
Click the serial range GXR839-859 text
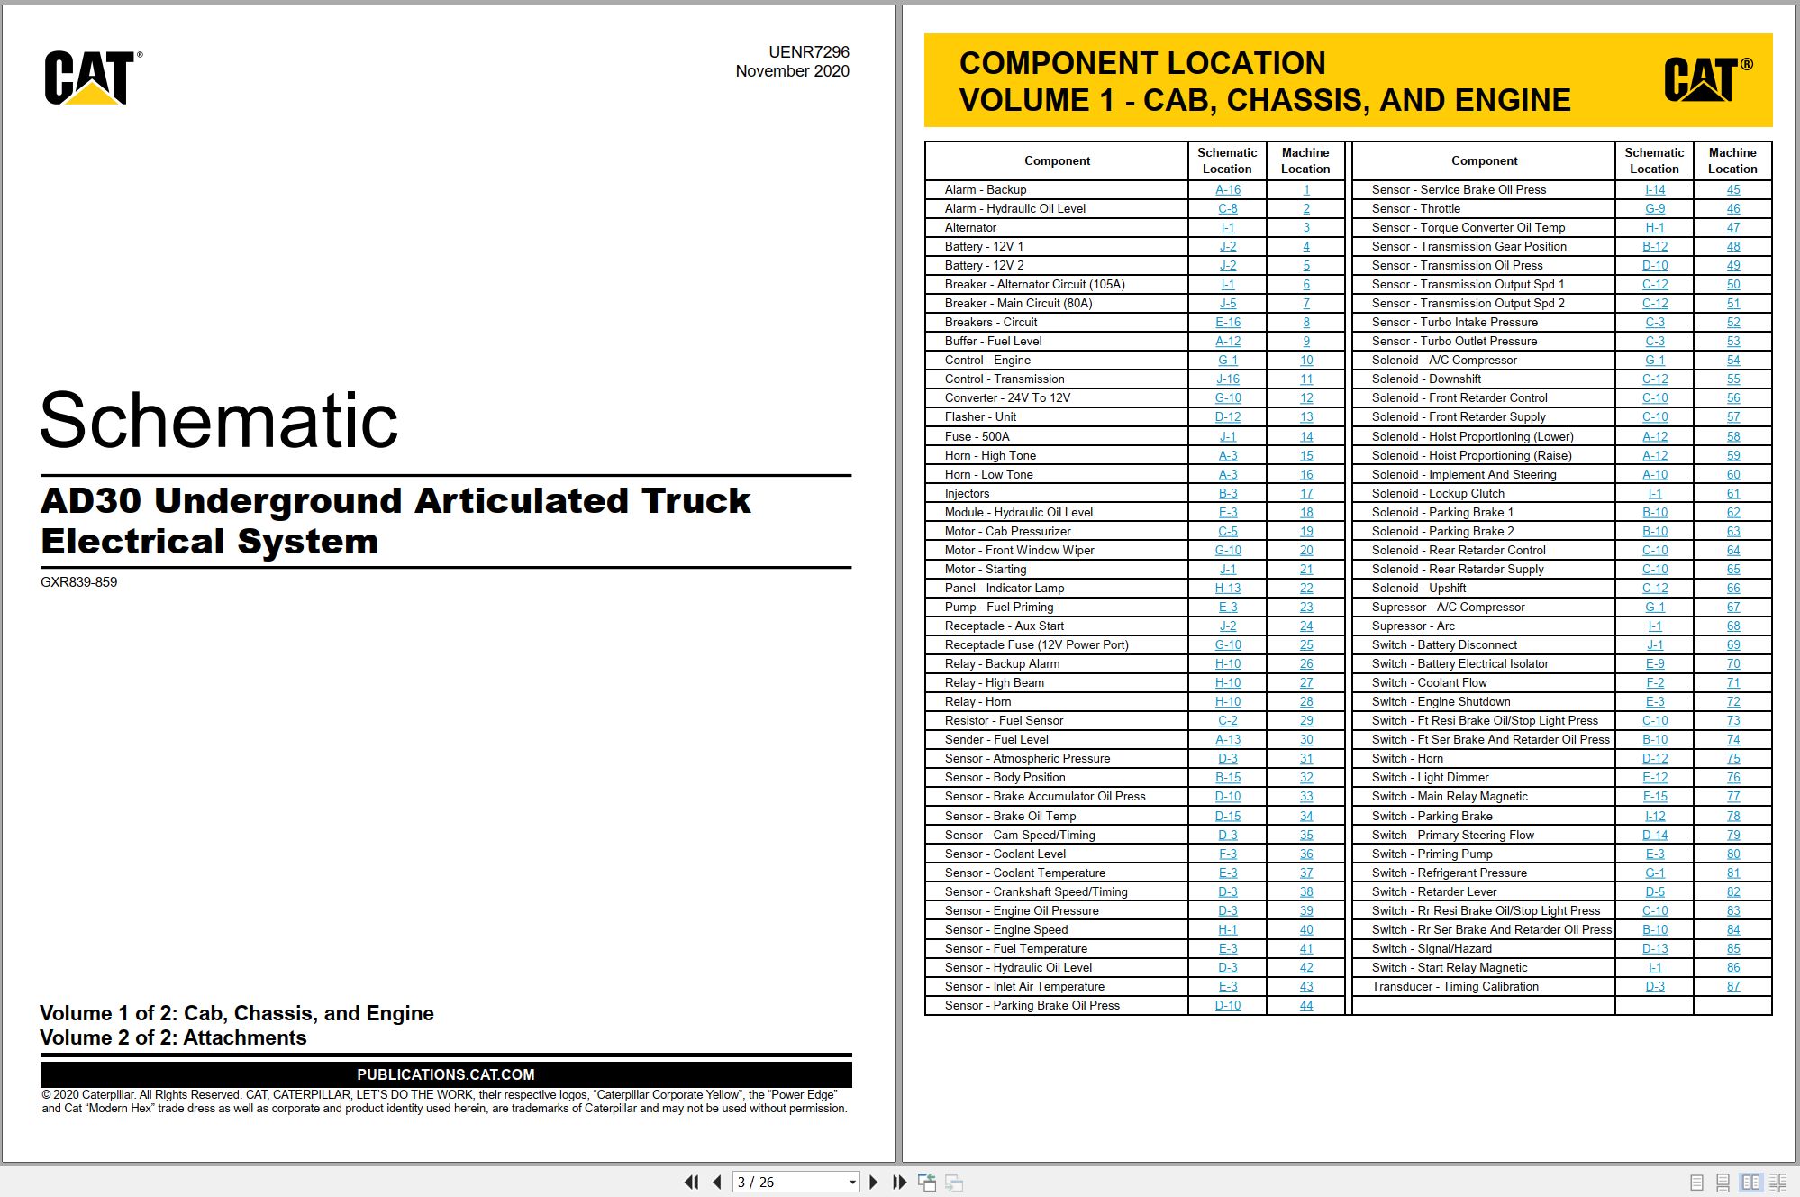pyautogui.click(x=79, y=582)
